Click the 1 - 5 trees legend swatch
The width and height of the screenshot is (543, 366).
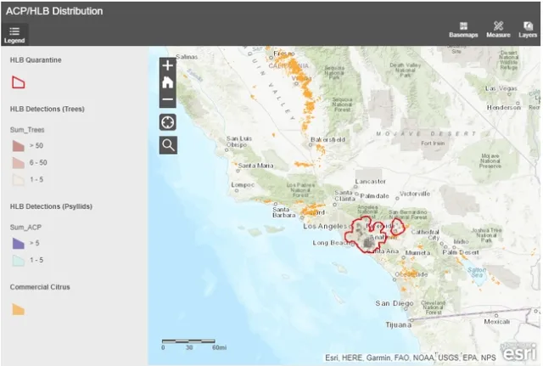19,179
